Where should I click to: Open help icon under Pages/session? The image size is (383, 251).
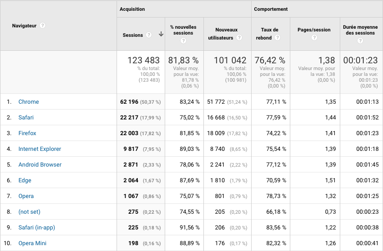pos(314,38)
